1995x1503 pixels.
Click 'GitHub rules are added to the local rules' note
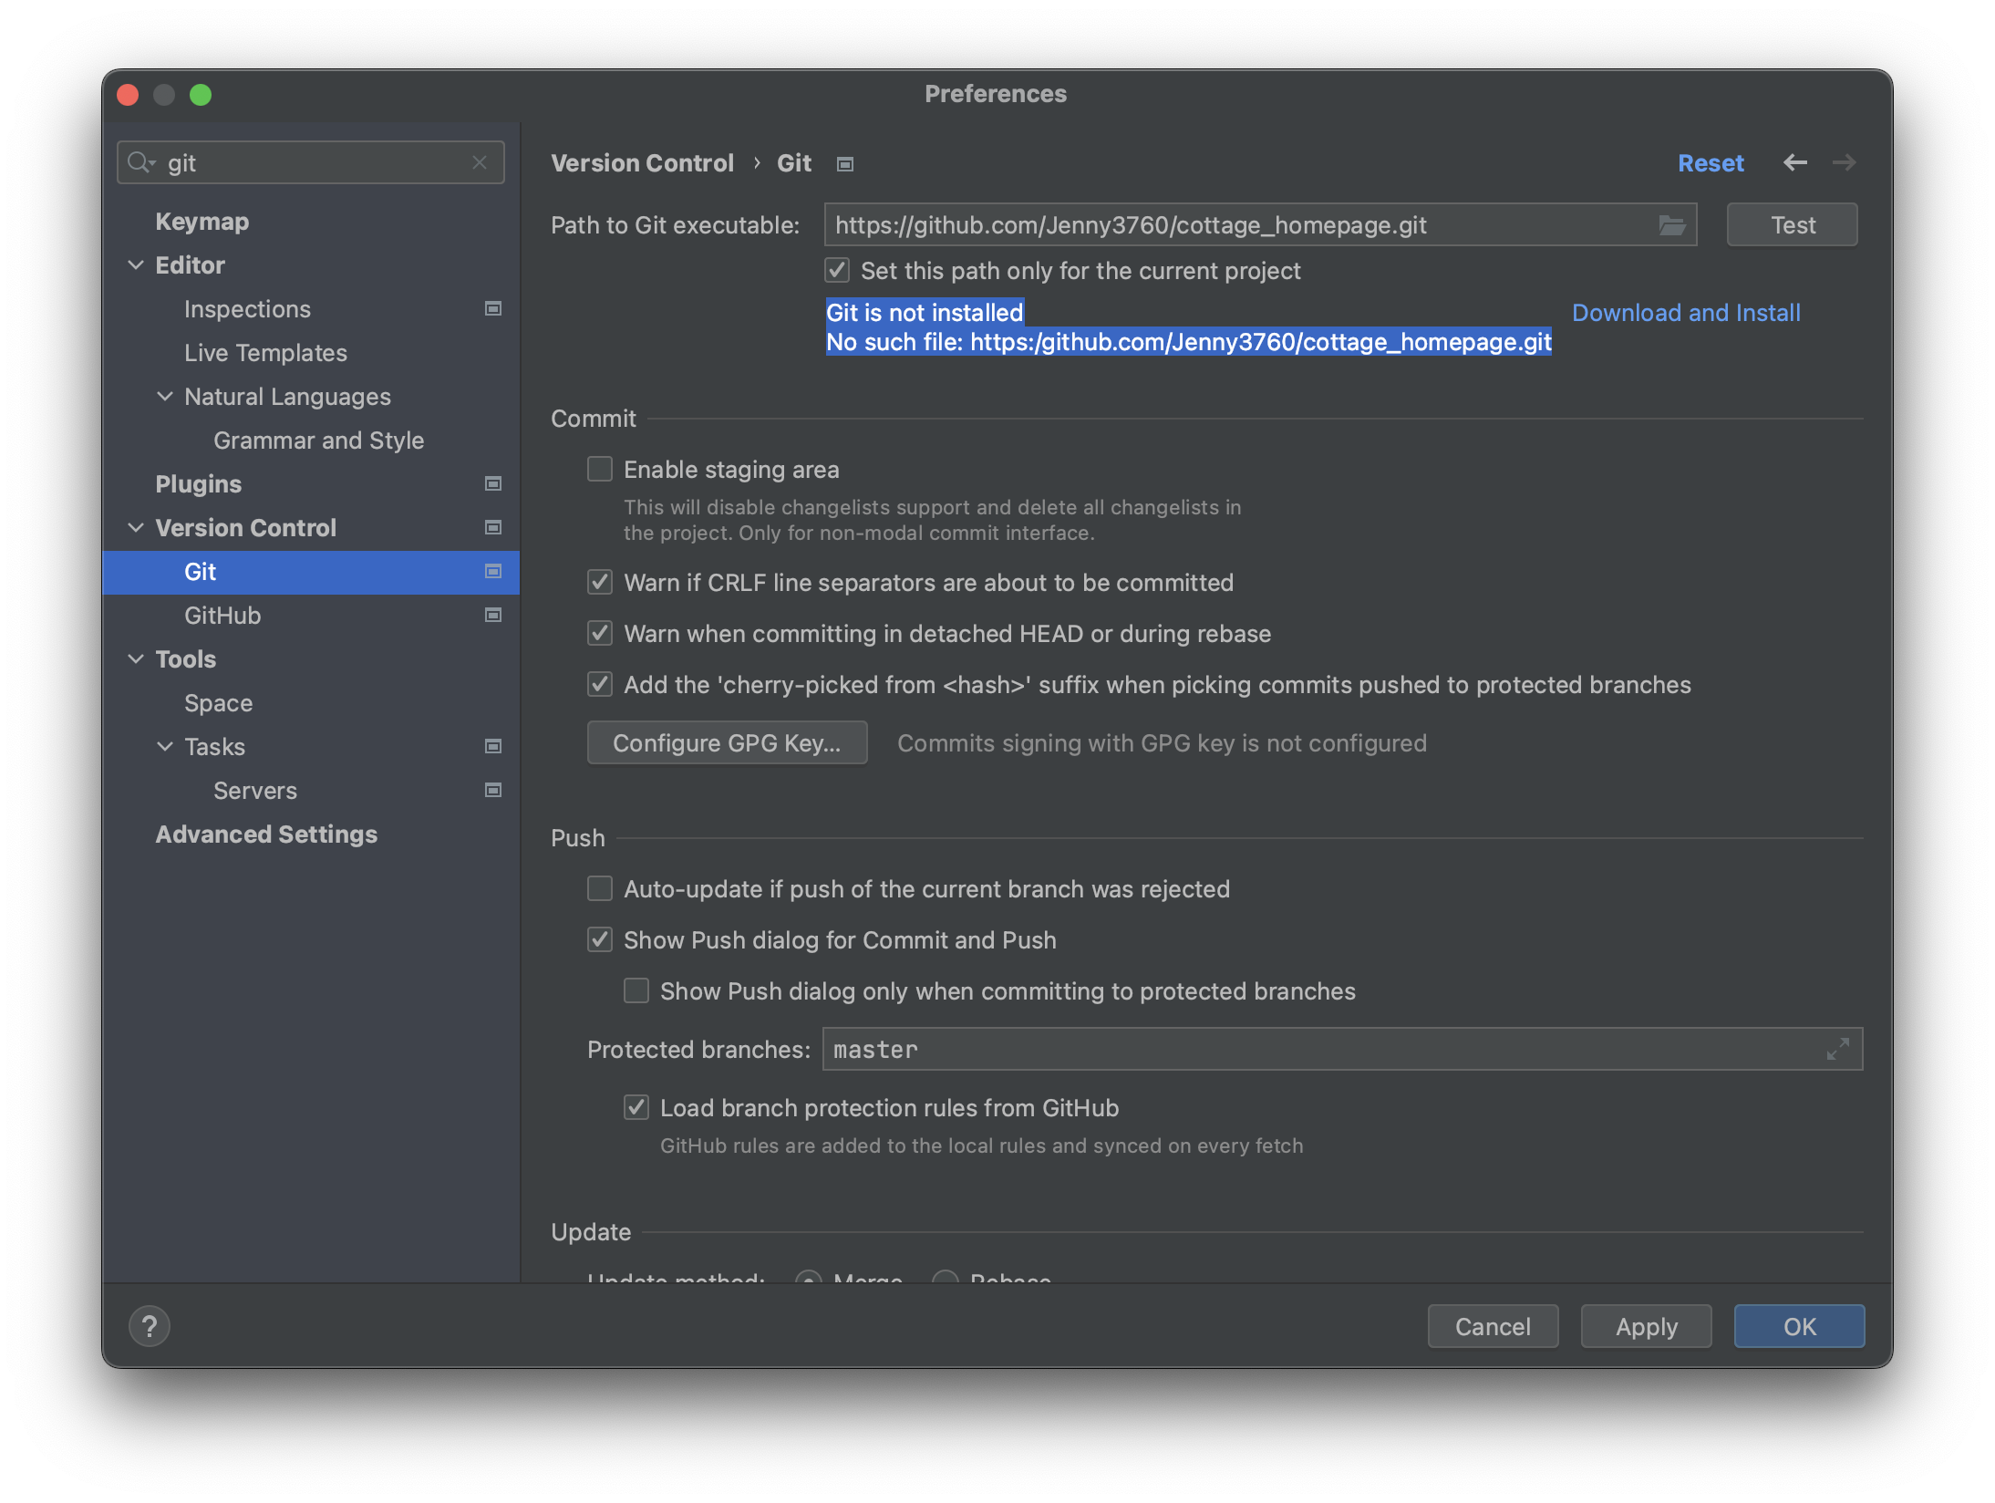coord(981,1145)
